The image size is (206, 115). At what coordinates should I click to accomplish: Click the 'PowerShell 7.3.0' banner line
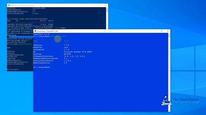[41, 34]
